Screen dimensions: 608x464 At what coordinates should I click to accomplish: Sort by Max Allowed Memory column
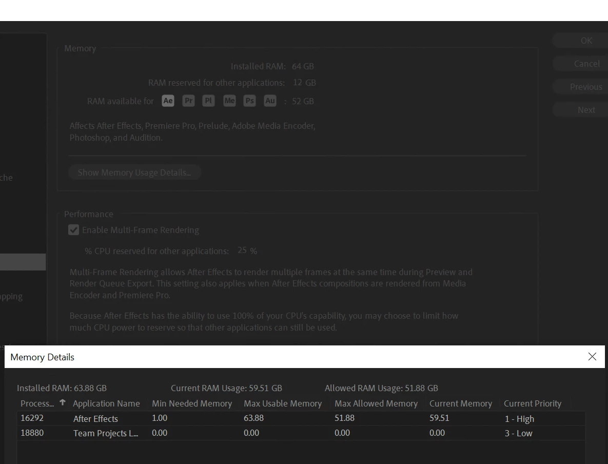coord(376,403)
